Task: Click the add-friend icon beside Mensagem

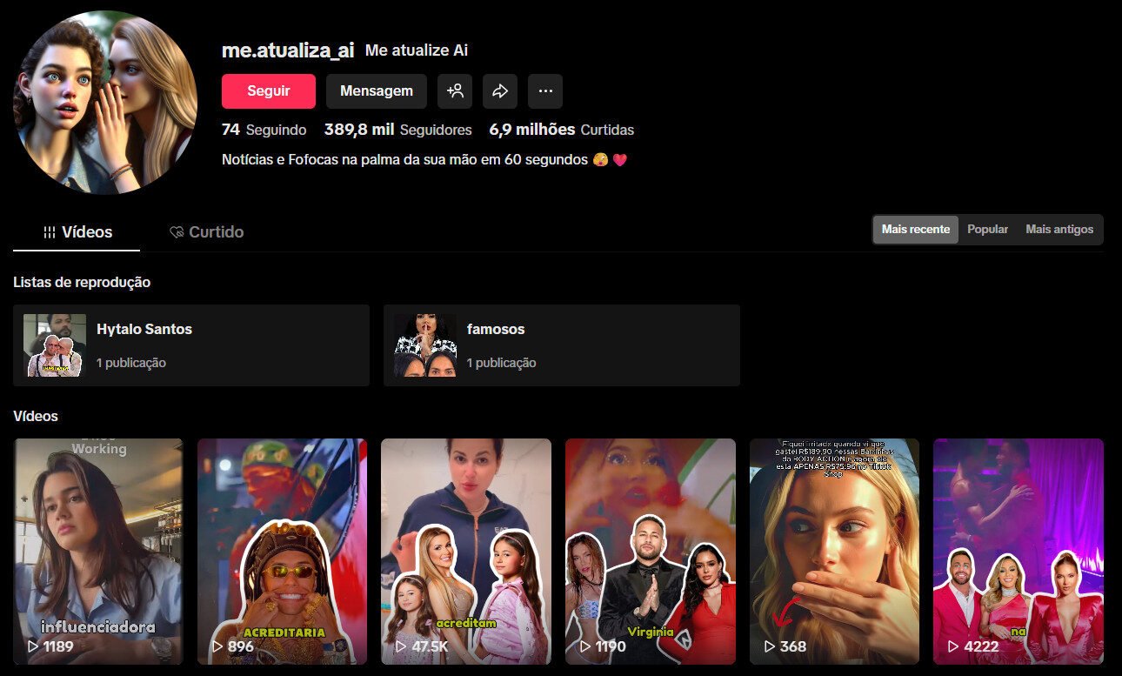Action: 456,90
